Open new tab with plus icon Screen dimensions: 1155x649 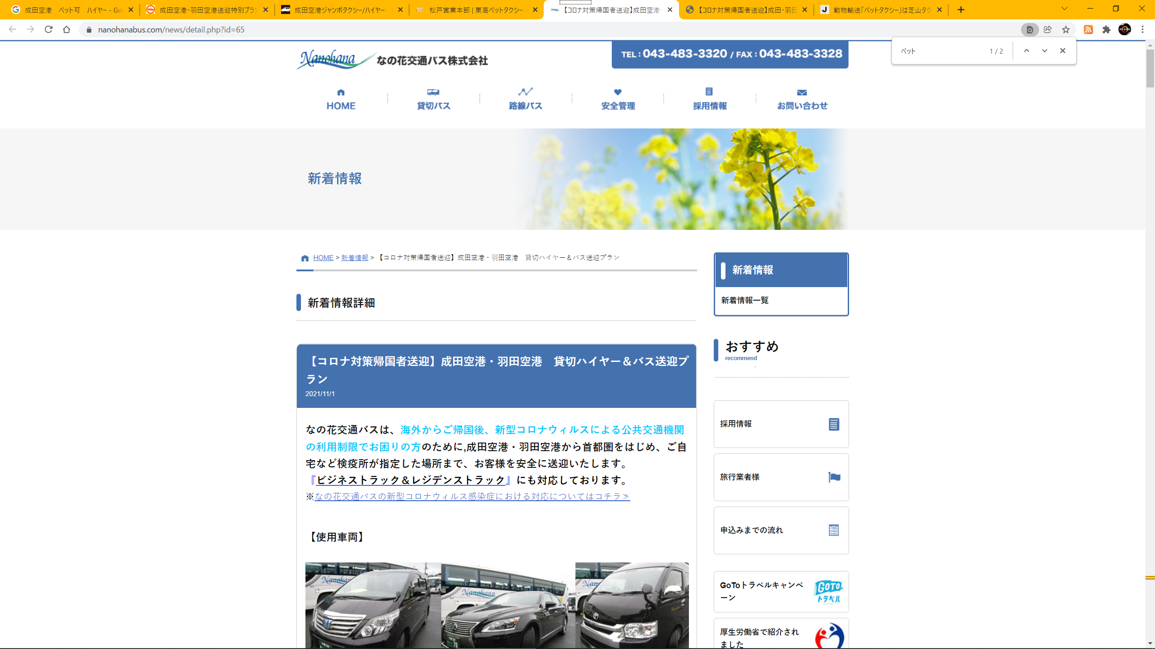[x=961, y=9]
